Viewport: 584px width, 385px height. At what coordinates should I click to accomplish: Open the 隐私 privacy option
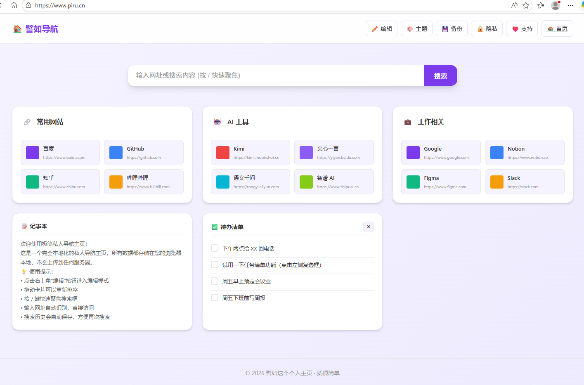[x=487, y=29]
